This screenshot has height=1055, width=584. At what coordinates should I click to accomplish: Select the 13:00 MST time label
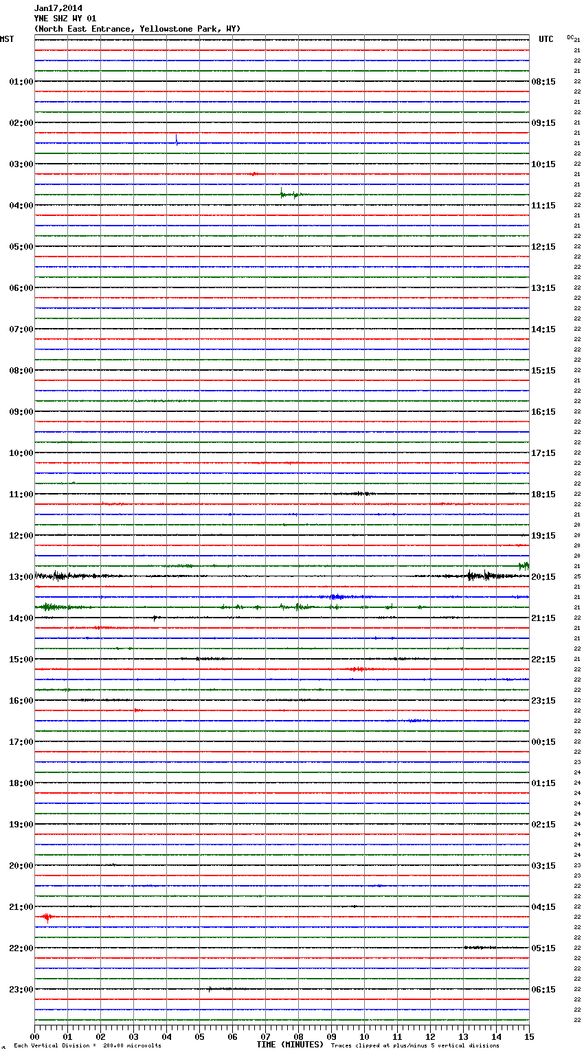click(21, 577)
